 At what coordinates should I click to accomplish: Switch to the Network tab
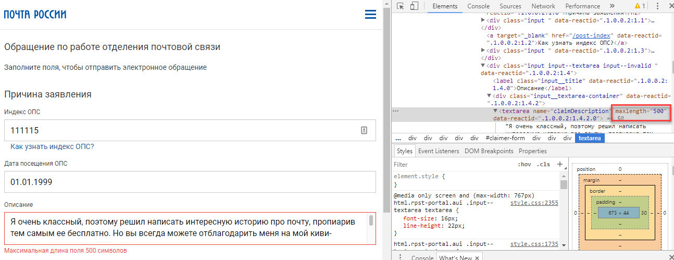coord(543,6)
